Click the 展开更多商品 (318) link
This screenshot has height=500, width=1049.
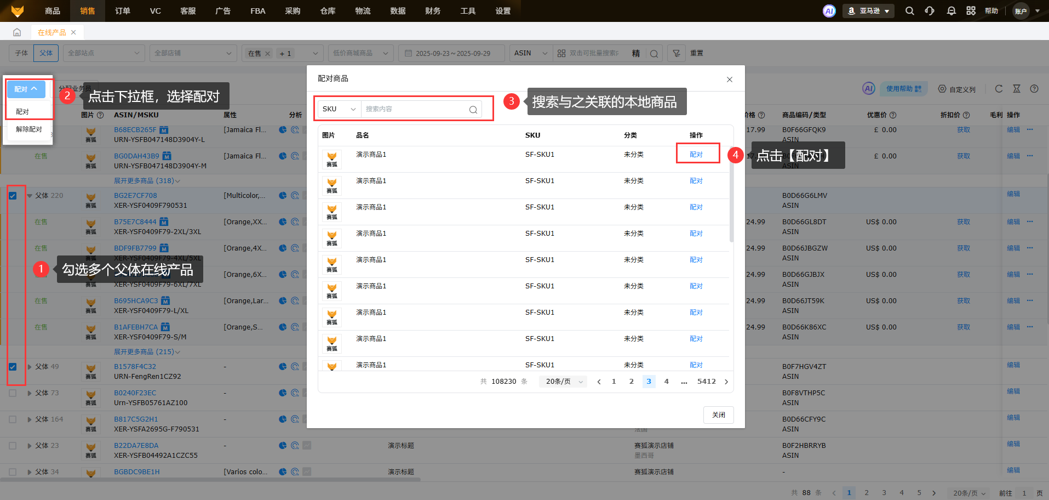[147, 181]
